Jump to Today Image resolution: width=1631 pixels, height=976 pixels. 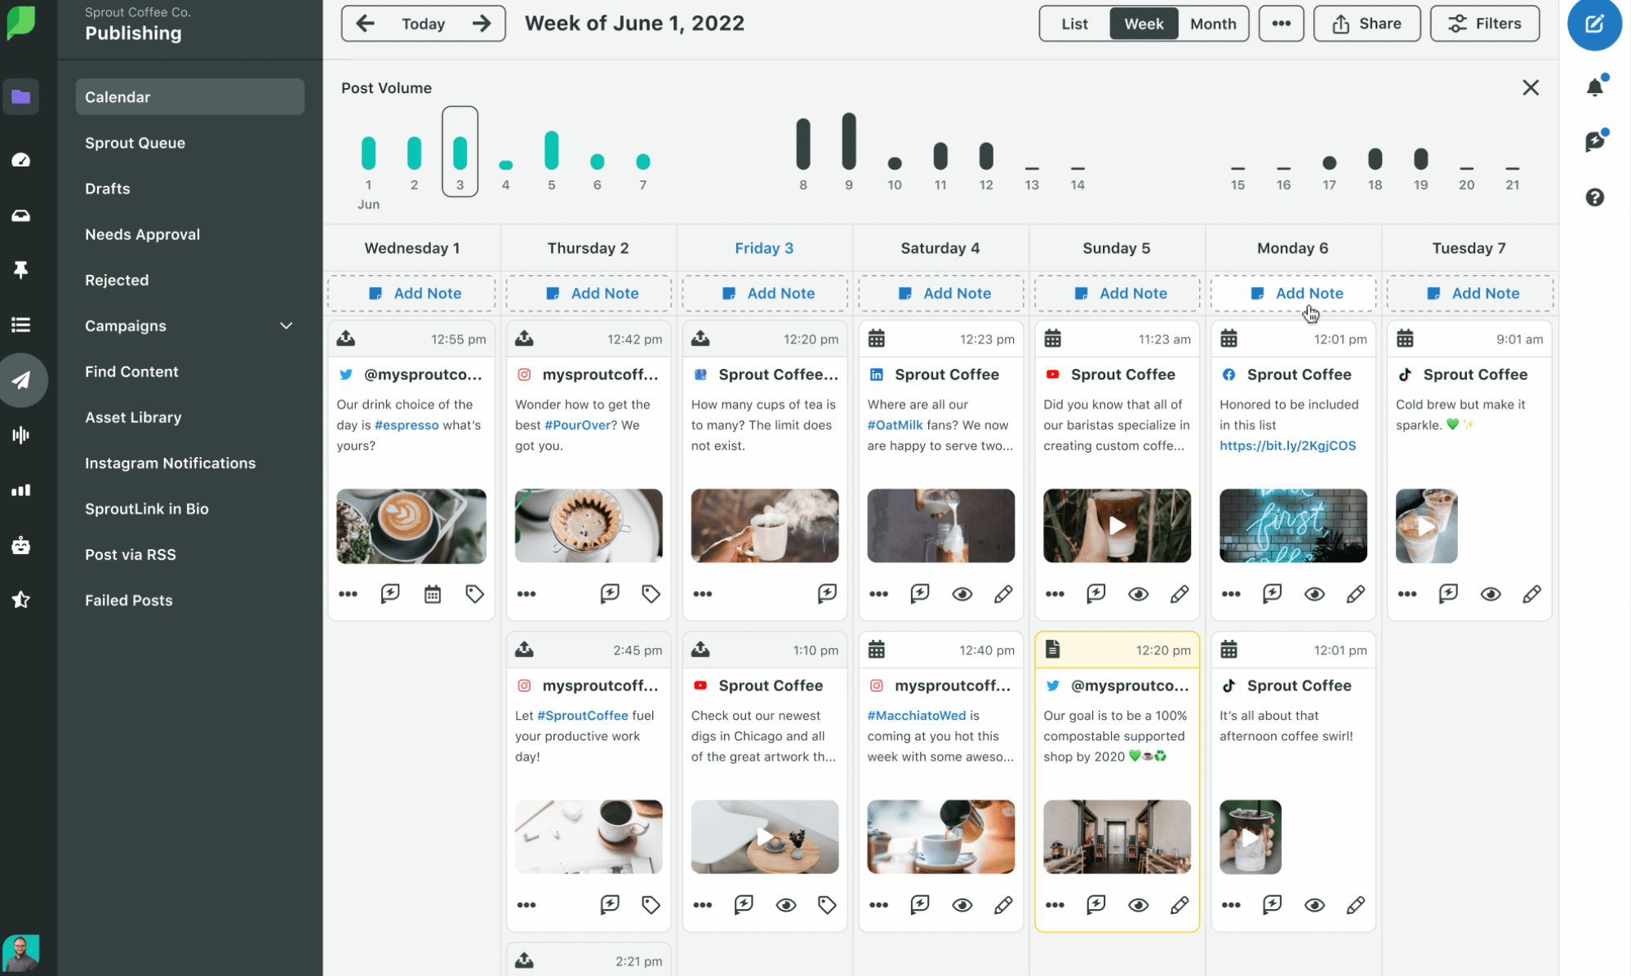[x=423, y=24]
